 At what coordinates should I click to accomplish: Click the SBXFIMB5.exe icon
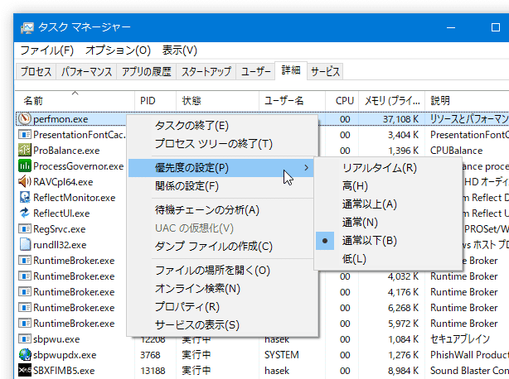25,370
